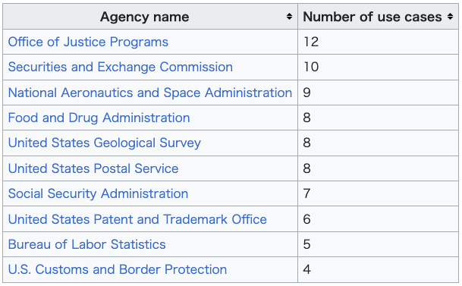Select the cell showing 4 use cases
Image resolution: width=462 pixels, height=286 pixels.
tap(378, 269)
